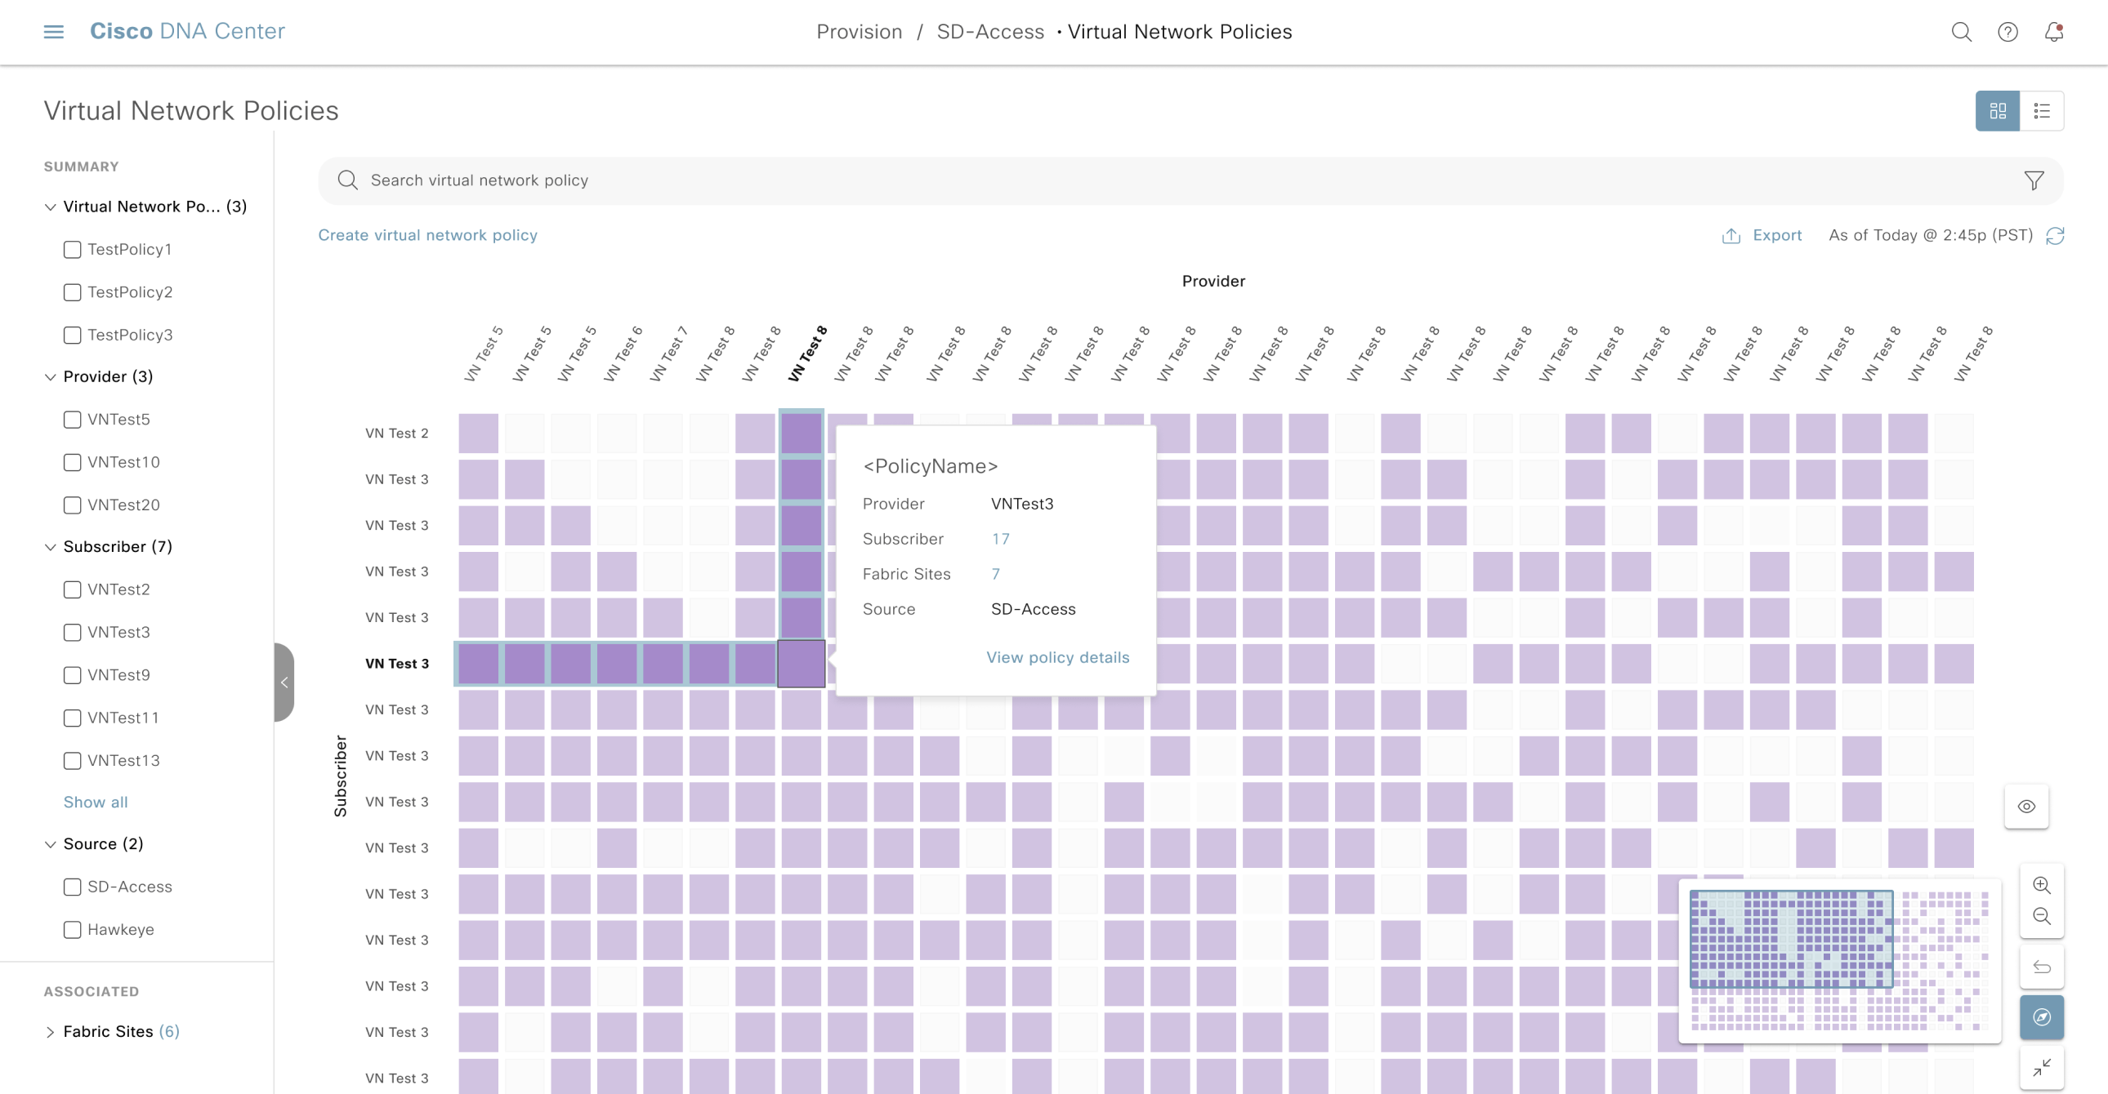The image size is (2108, 1094).
Task: Toggle matrix visibility eye button
Action: coord(2026,806)
